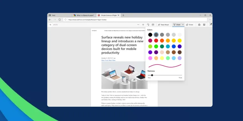Zoom out with the minus icon
The image size is (243, 121).
(x=138, y=25)
